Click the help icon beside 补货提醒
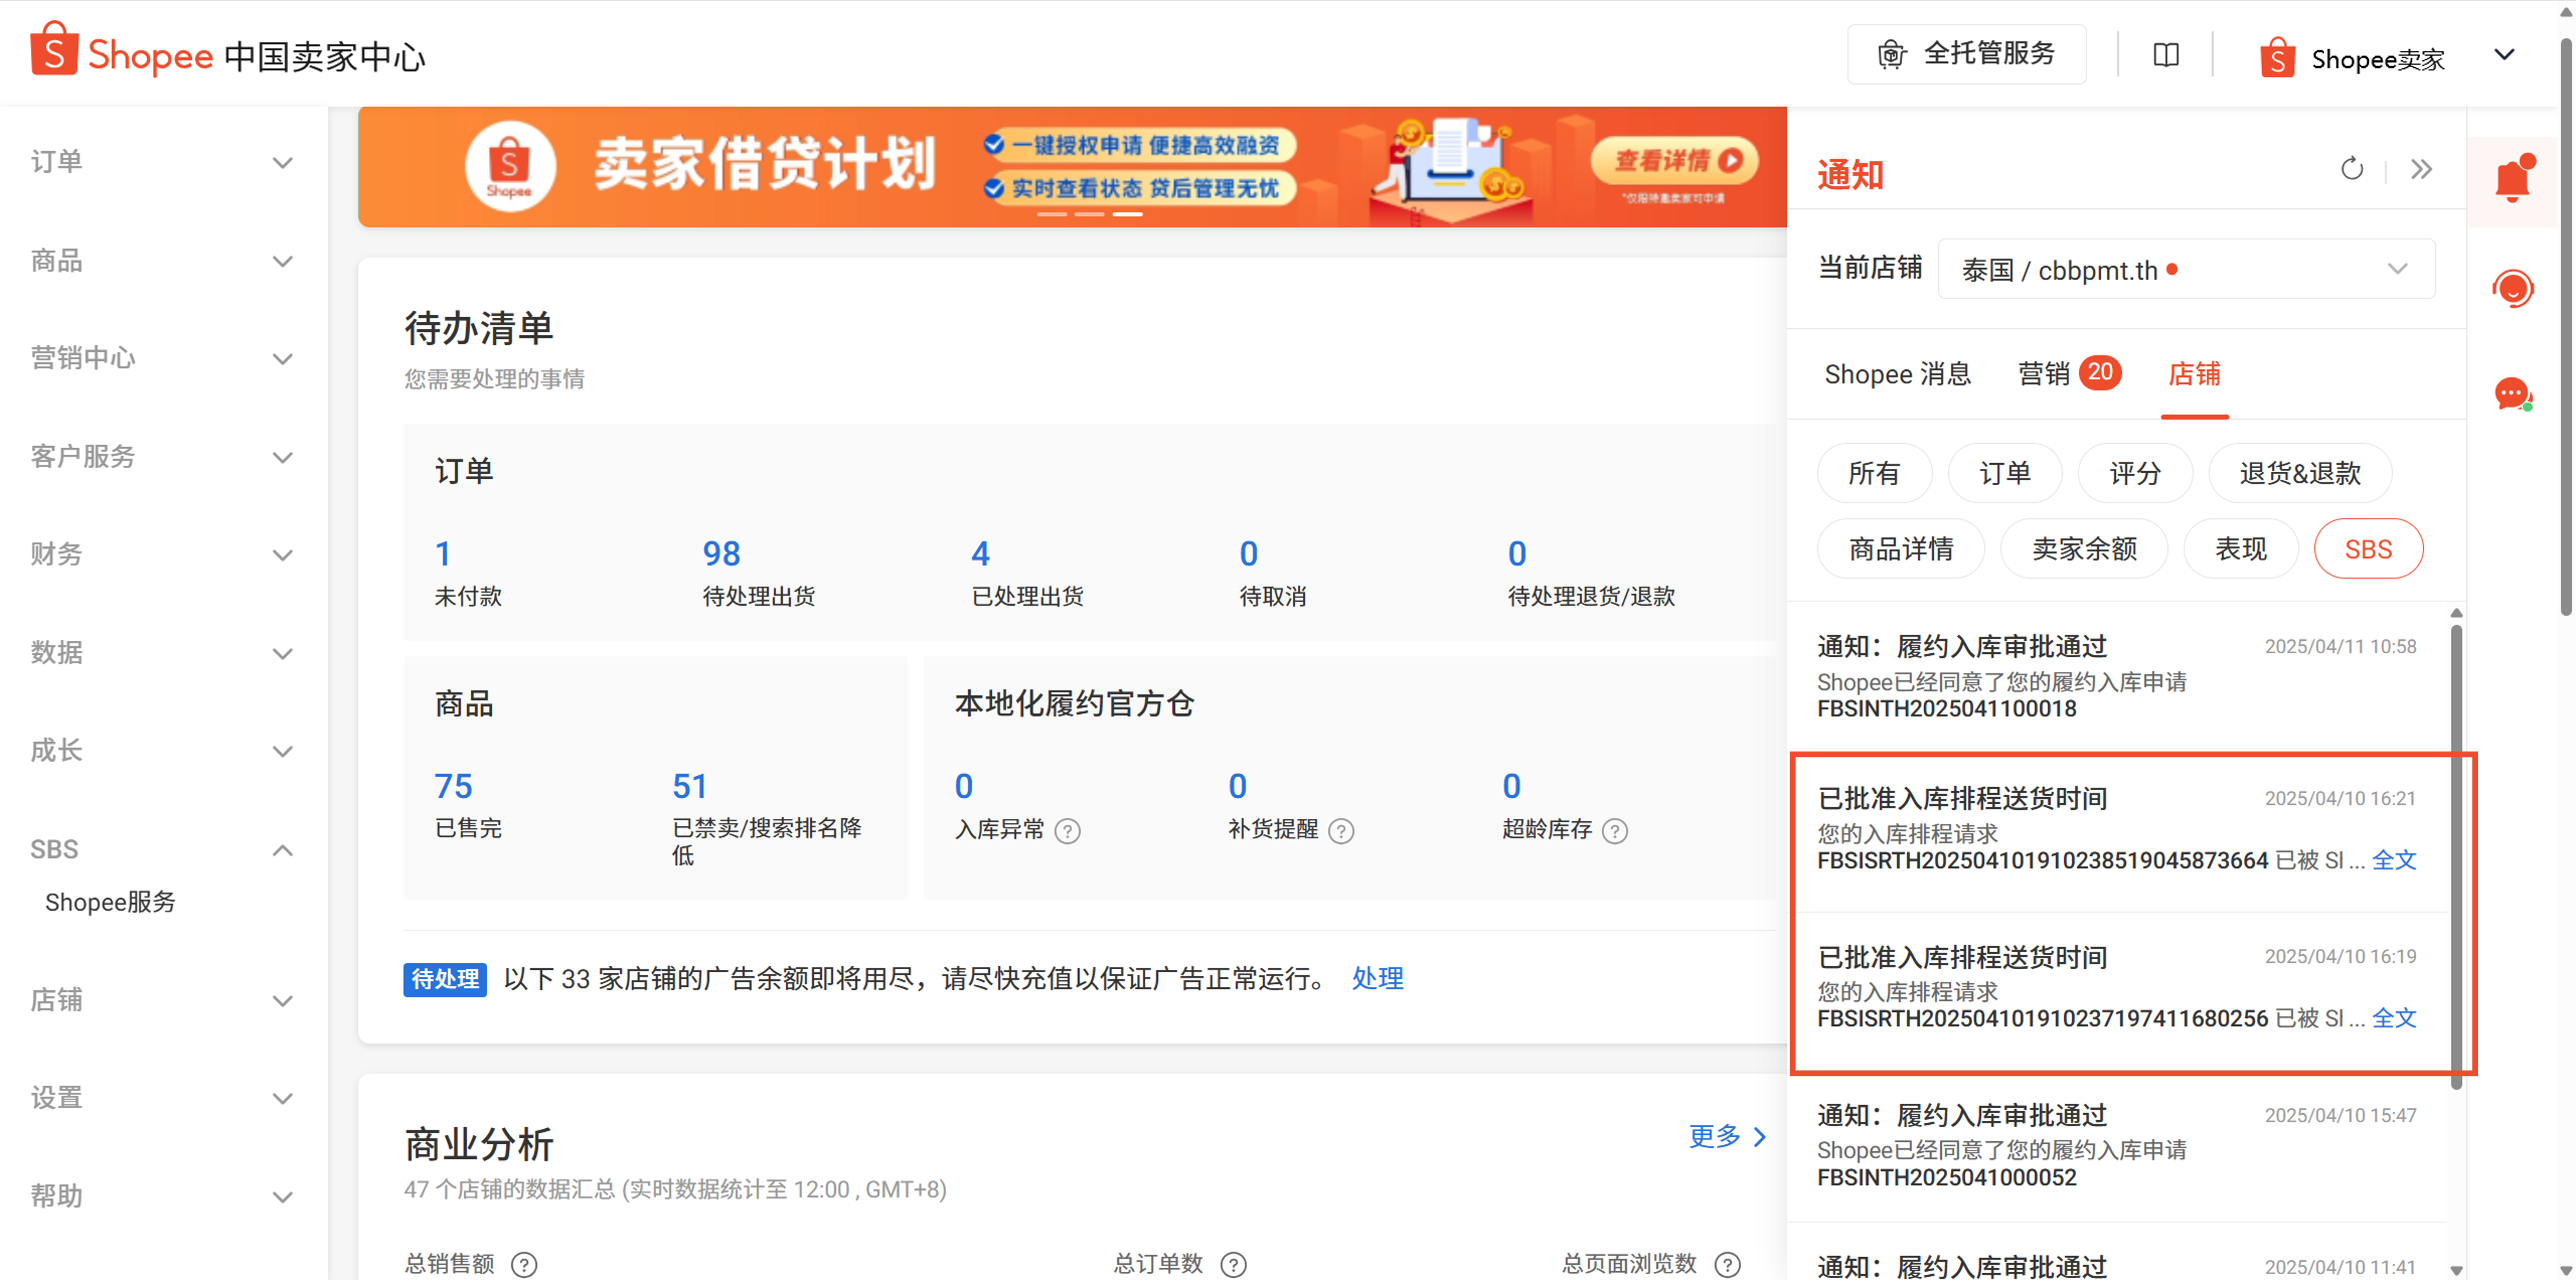 tap(1341, 831)
